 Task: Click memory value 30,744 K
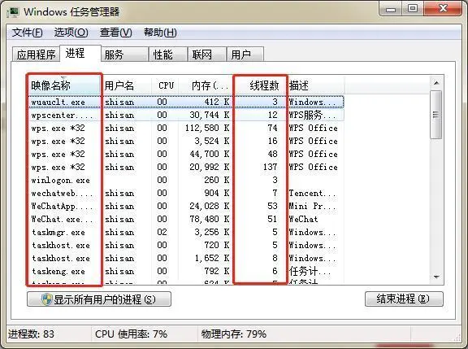coord(210,115)
